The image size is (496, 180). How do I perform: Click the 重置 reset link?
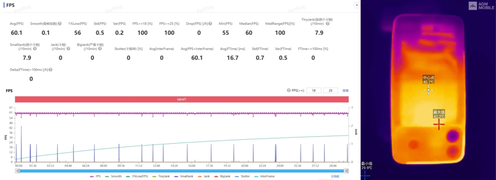[x=345, y=91]
